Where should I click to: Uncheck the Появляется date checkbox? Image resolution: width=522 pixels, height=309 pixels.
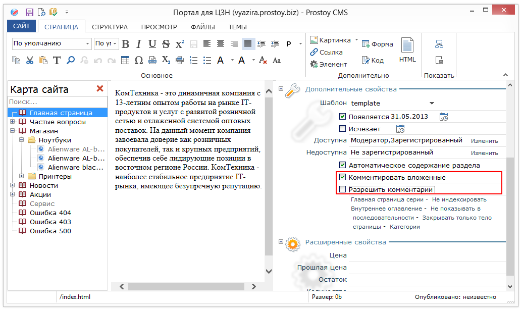point(342,117)
